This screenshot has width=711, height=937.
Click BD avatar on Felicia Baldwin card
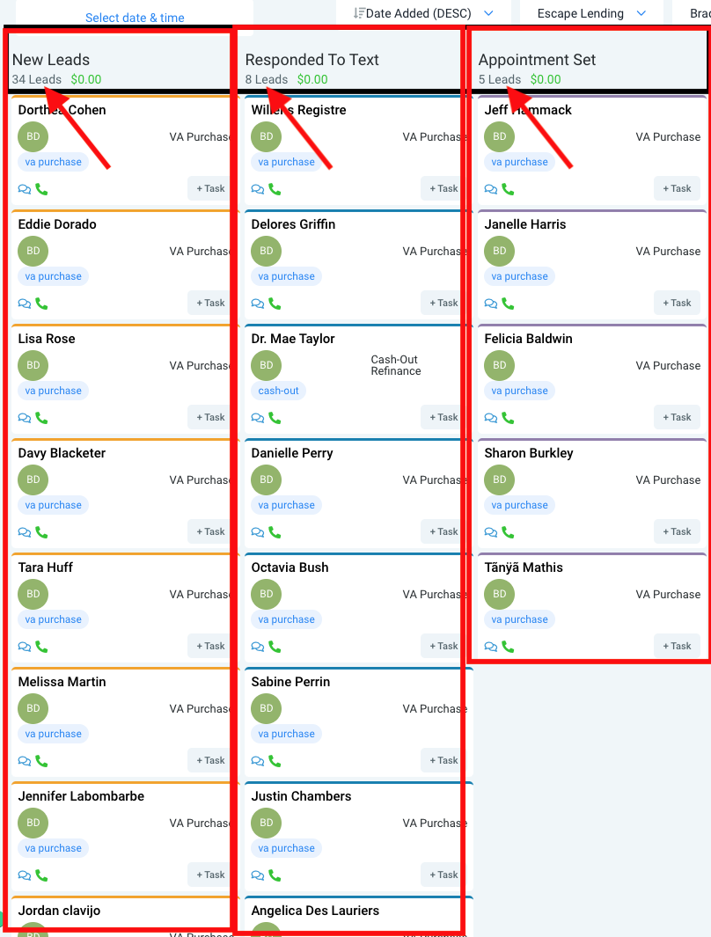[x=499, y=366]
